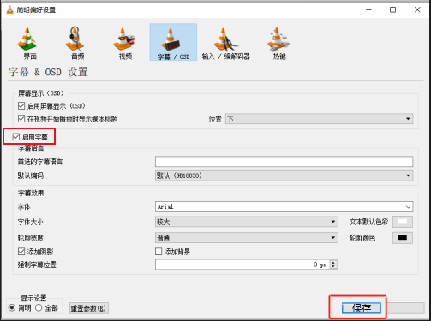
Task: Open the 默认编码 dropdown (GB18030)
Action: [x=284, y=175]
